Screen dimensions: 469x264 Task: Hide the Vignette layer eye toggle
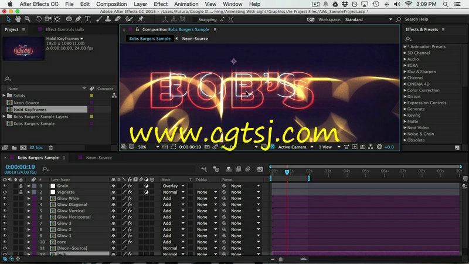(5, 192)
